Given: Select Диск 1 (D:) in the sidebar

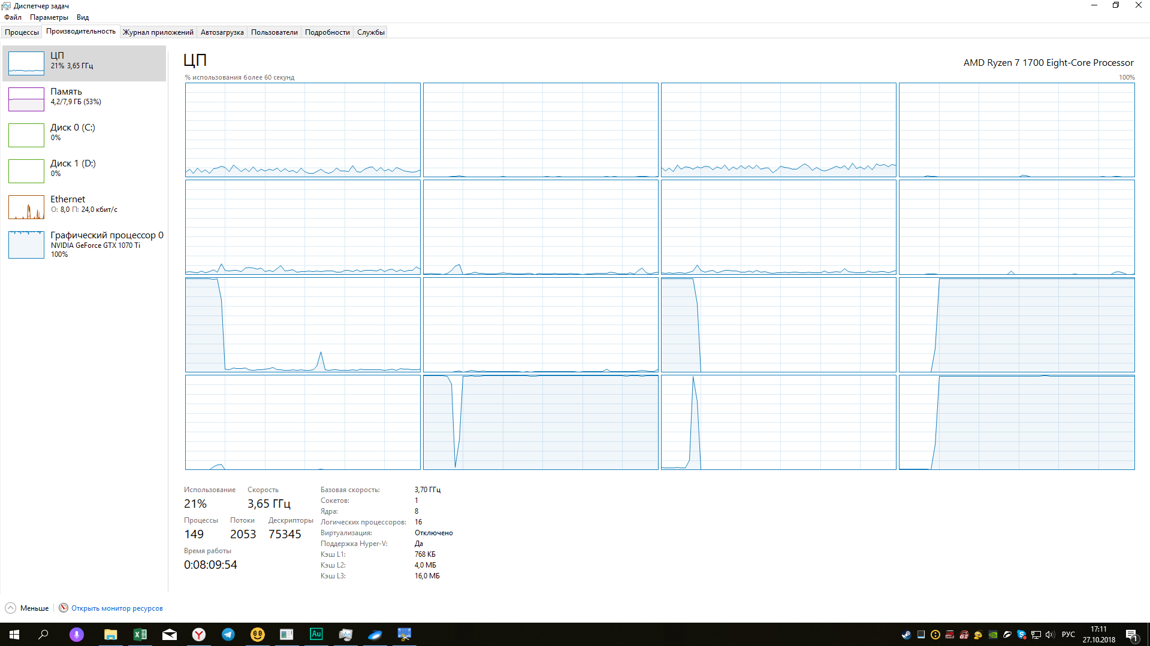Looking at the screenshot, I should point(84,171).
